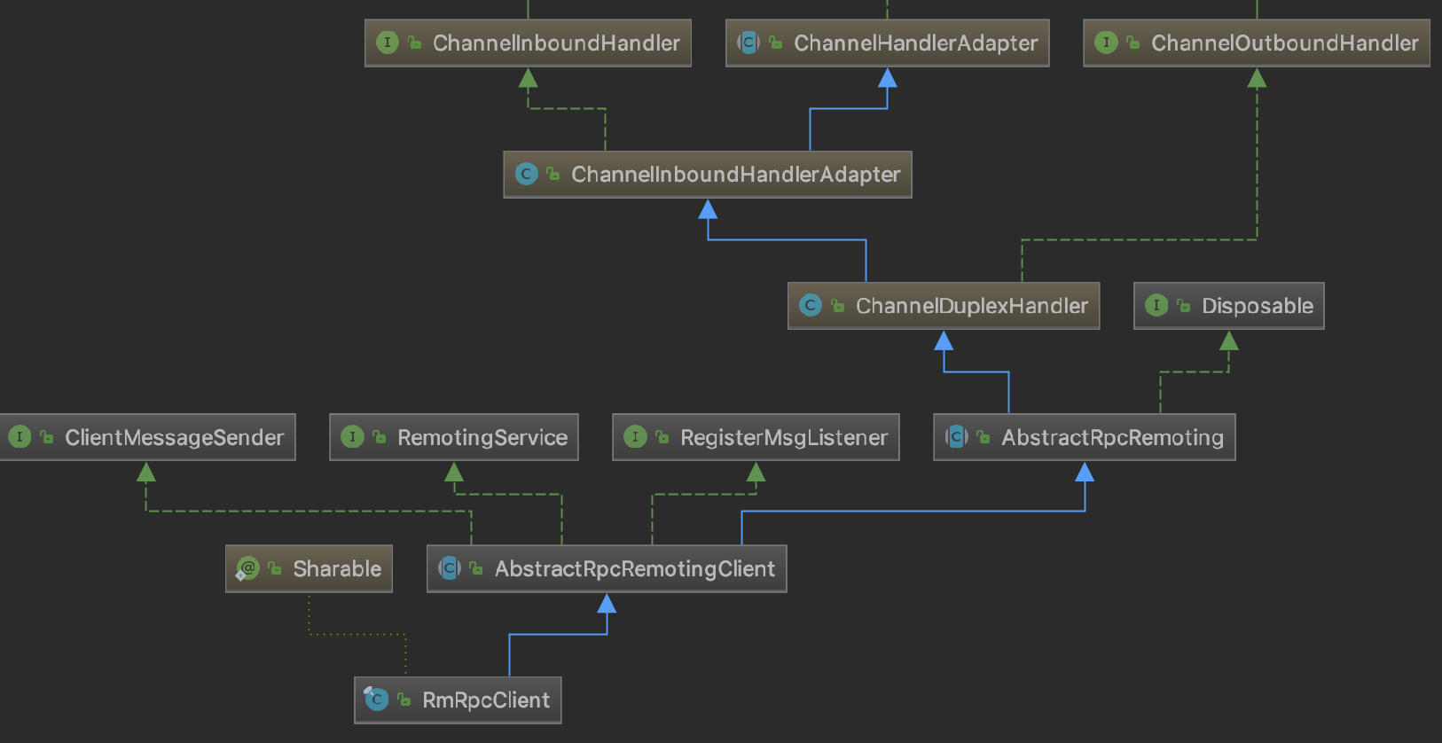The width and height of the screenshot is (1442, 743).
Task: Select the RegisterMsgListener label text
Action: pos(783,437)
